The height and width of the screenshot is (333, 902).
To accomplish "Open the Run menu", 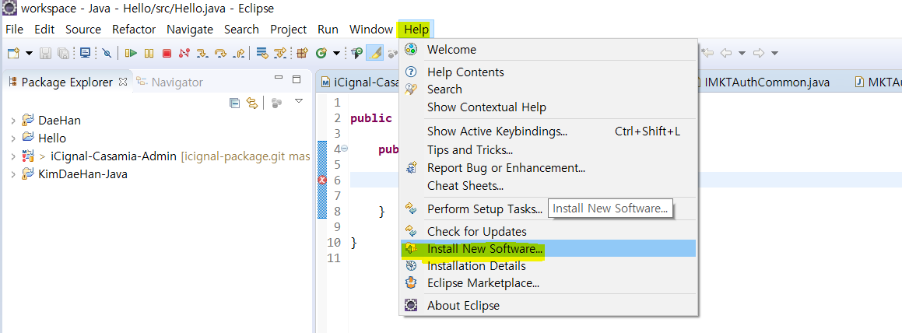I will coord(328,30).
